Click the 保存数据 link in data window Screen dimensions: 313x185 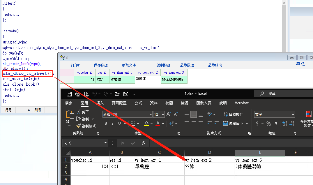pos(101,65)
